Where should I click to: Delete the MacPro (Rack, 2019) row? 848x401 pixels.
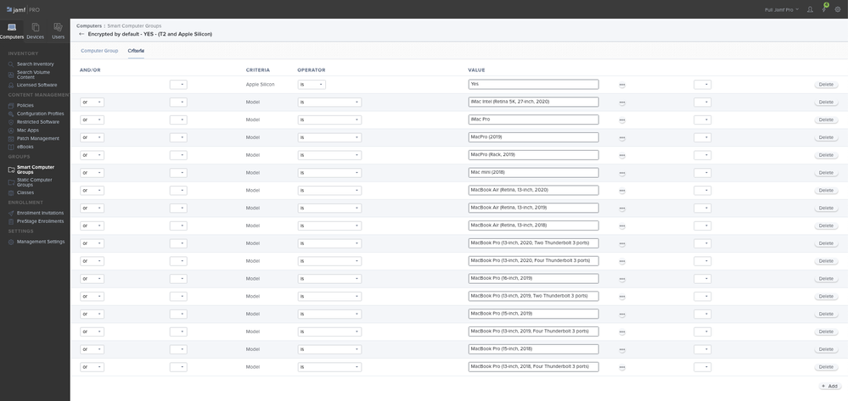826,155
